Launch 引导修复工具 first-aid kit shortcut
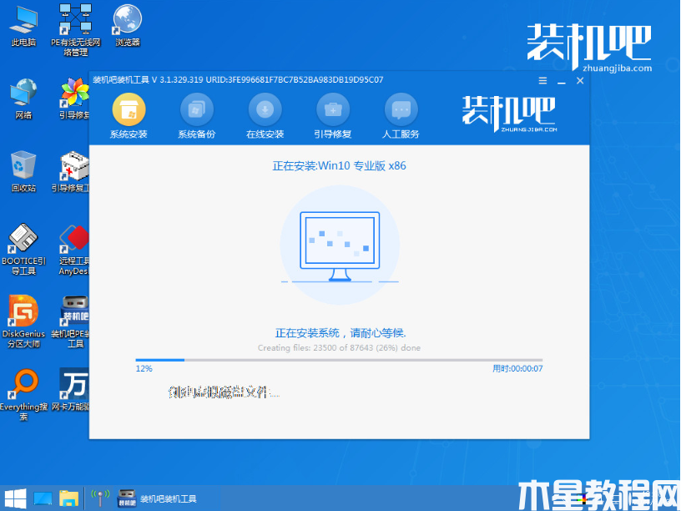The height and width of the screenshot is (511, 681). (71, 172)
